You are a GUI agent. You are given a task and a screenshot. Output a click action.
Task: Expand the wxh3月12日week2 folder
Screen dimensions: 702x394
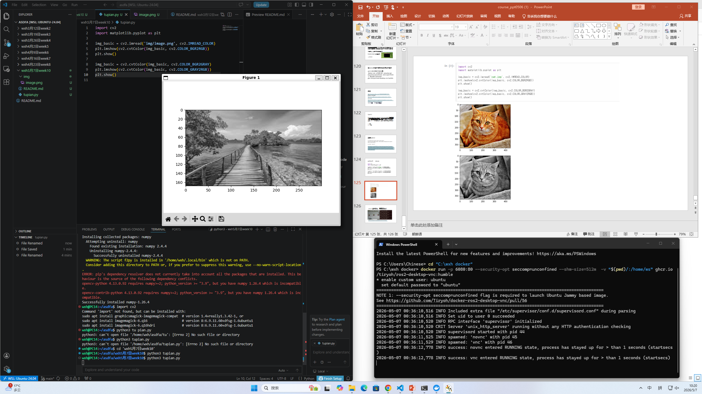pos(36,28)
